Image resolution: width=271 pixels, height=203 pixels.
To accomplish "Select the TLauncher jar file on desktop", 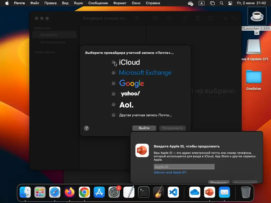I will coord(257,16).
